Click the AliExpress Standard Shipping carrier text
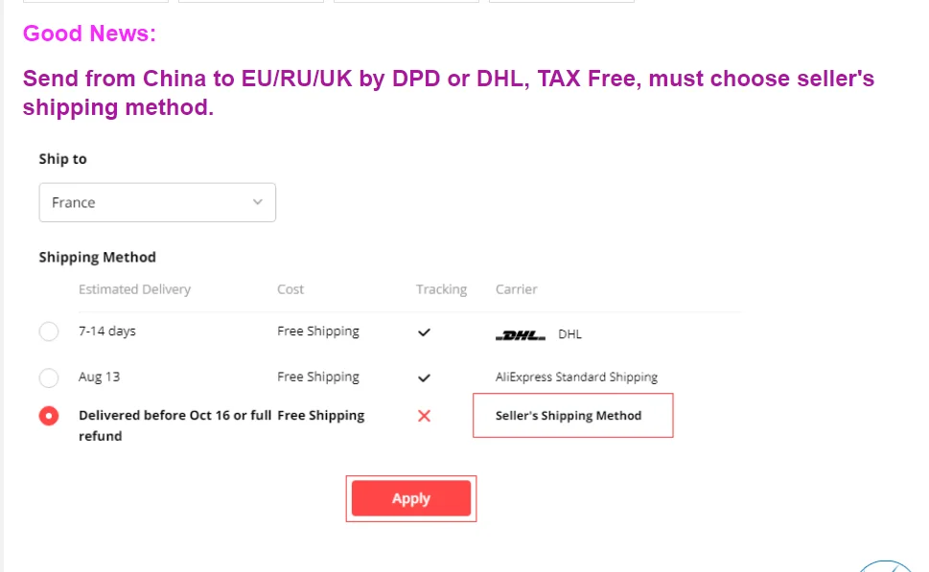Image resolution: width=929 pixels, height=572 pixels. click(x=576, y=378)
